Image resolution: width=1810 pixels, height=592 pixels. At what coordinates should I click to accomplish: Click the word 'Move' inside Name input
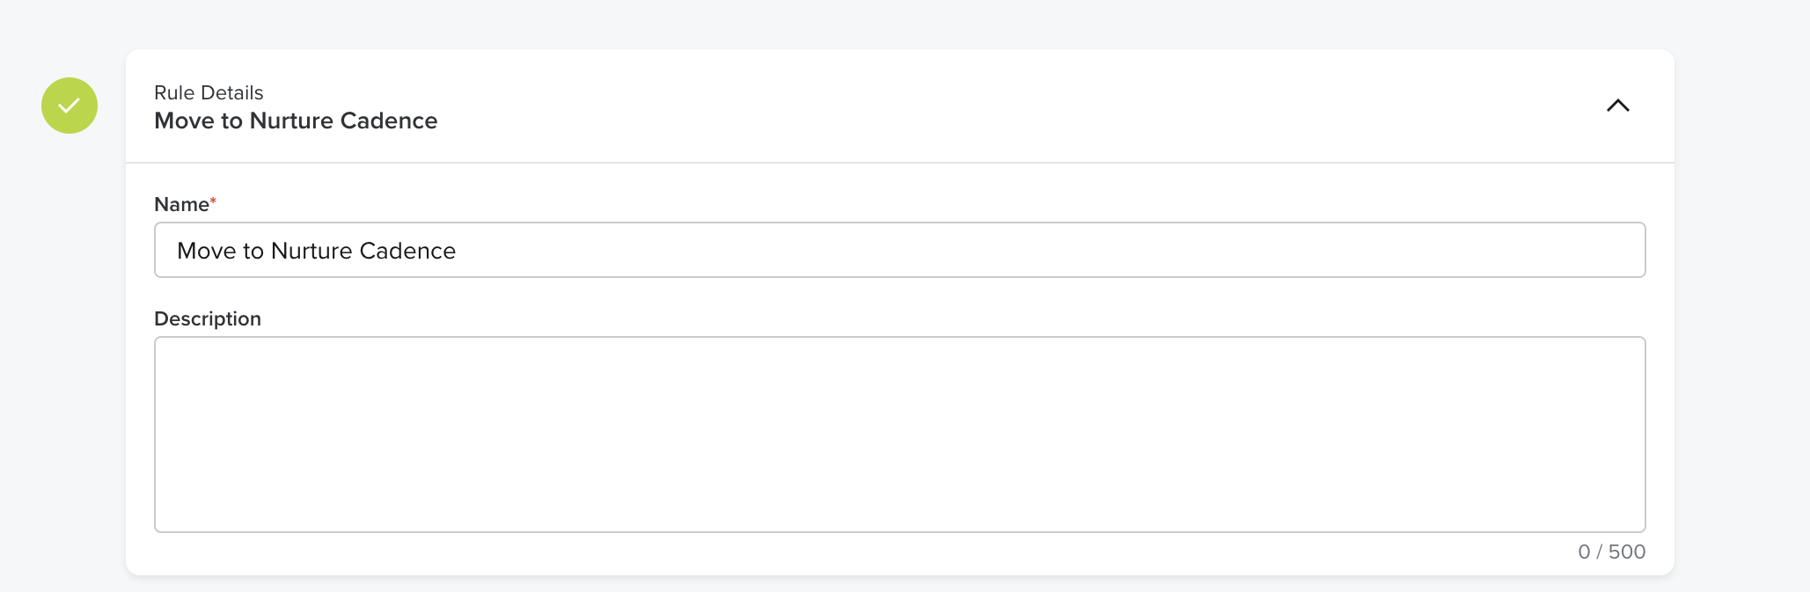point(207,251)
